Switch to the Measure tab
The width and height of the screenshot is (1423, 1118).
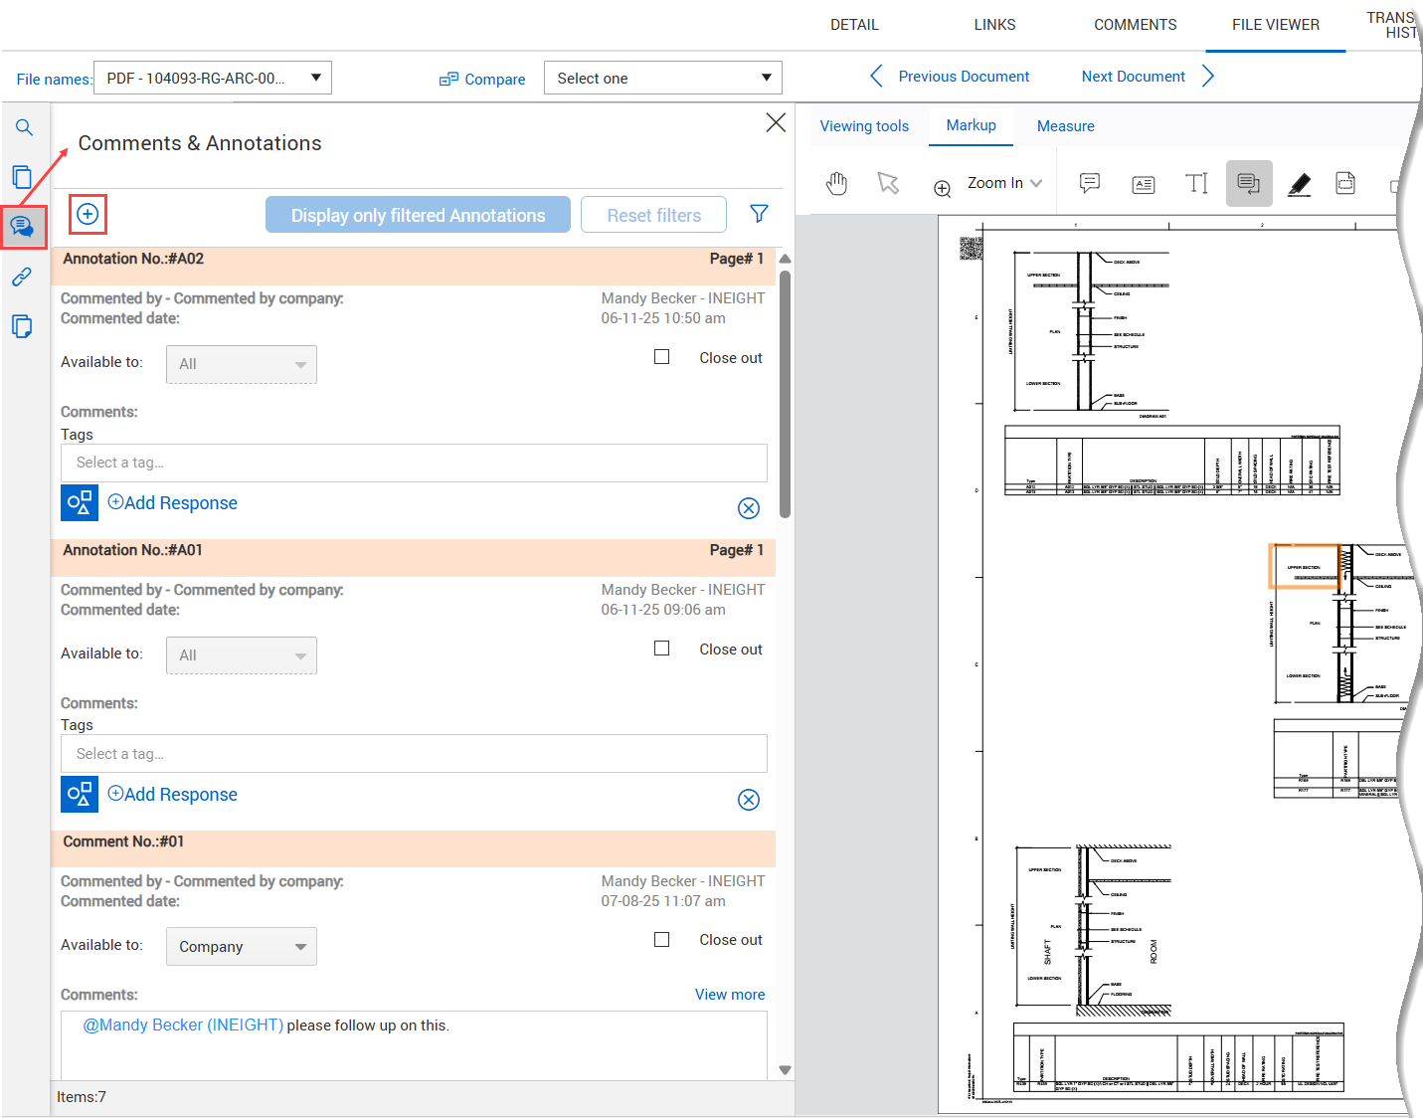[1065, 126]
